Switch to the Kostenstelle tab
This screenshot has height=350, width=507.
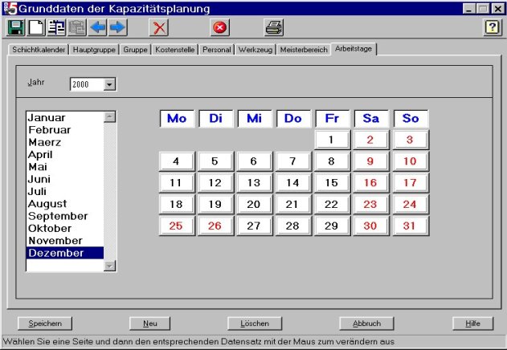coord(175,50)
